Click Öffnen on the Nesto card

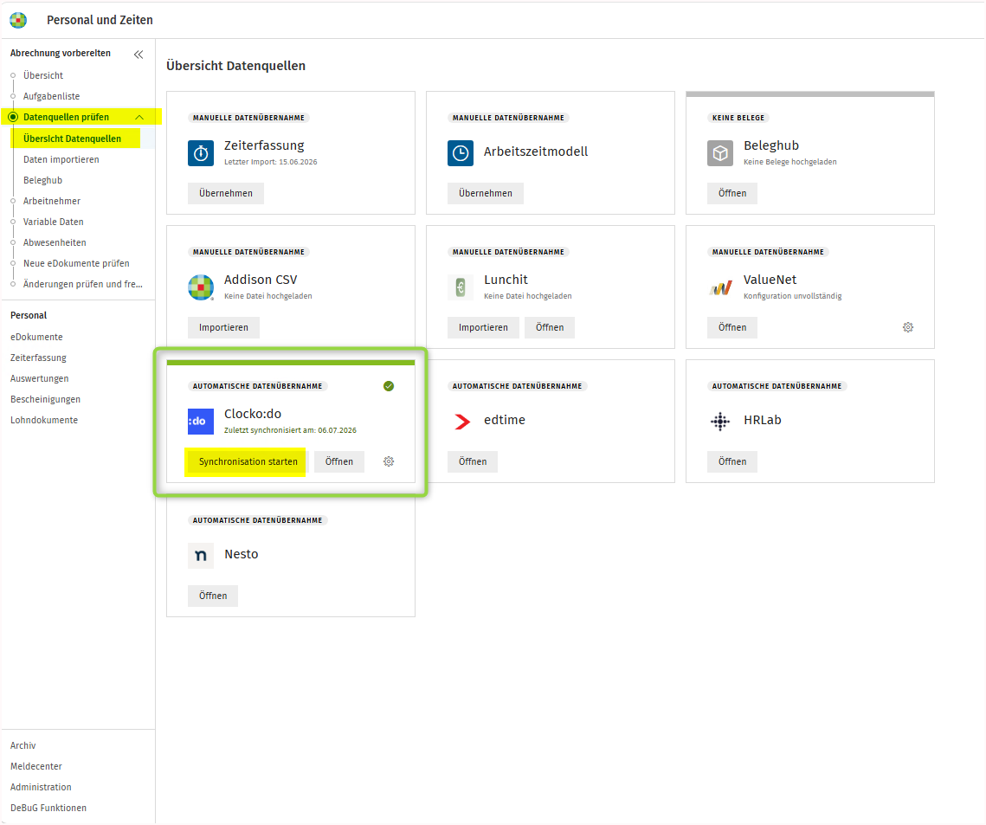tap(213, 596)
